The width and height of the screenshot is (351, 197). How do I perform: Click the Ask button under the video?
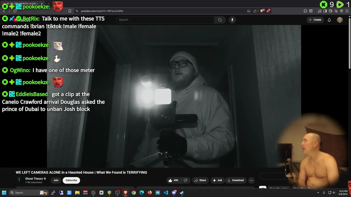(217, 180)
